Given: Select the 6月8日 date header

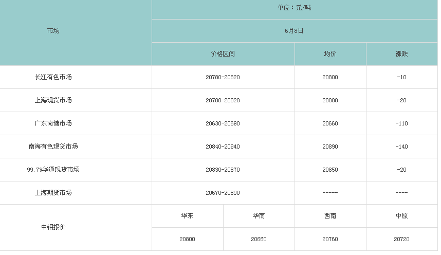Looking at the screenshot, I should point(294,31).
